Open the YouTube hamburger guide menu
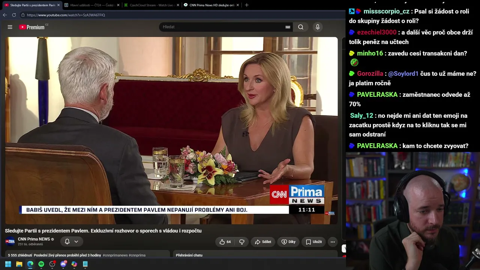 click(10, 27)
